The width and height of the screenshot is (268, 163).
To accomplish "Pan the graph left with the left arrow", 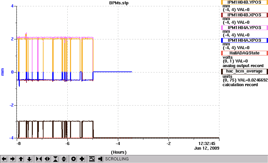I will 4,159.
